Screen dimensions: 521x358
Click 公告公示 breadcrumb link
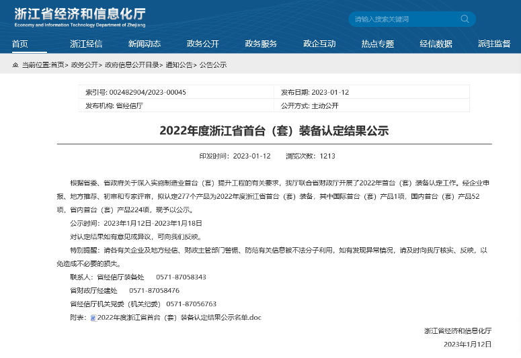coord(213,65)
